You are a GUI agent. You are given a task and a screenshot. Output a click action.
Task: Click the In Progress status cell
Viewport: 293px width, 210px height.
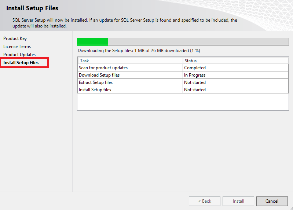pyautogui.click(x=195, y=75)
